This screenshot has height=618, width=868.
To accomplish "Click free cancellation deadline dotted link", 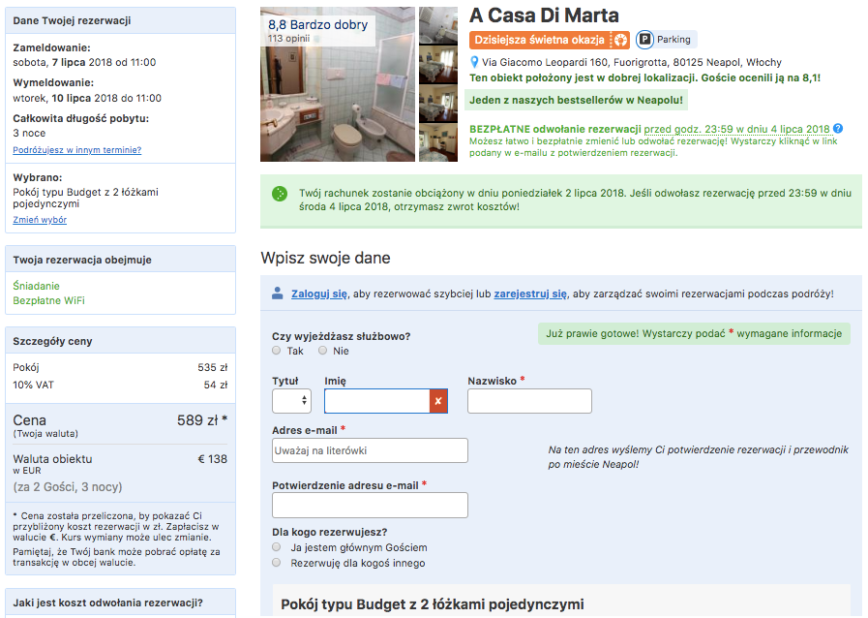I will click(736, 129).
